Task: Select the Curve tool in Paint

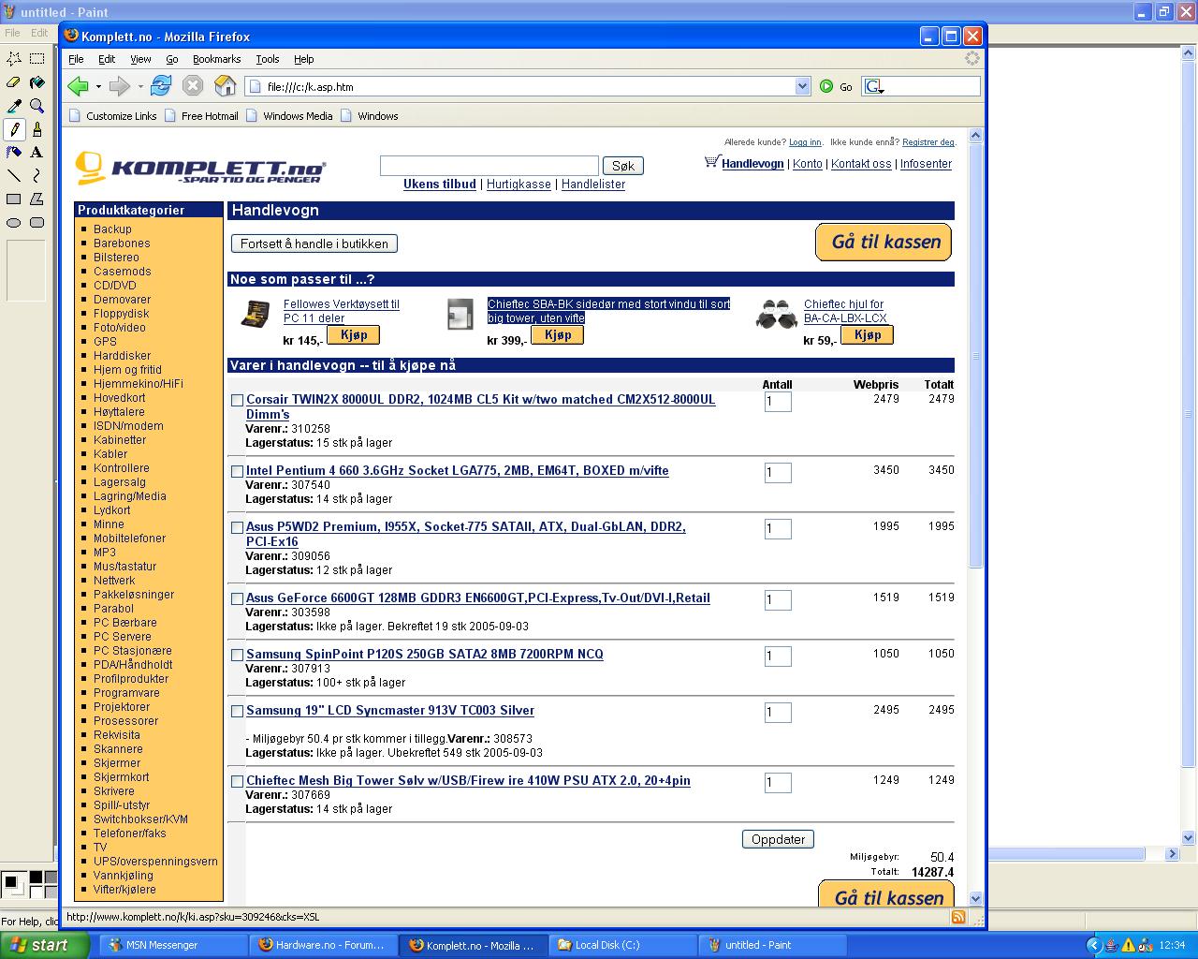Action: (37, 175)
